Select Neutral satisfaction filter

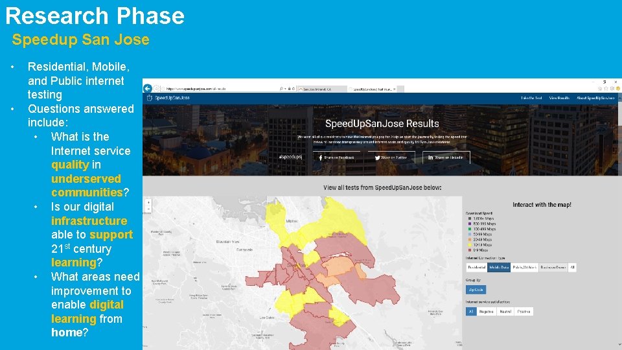[x=505, y=312]
